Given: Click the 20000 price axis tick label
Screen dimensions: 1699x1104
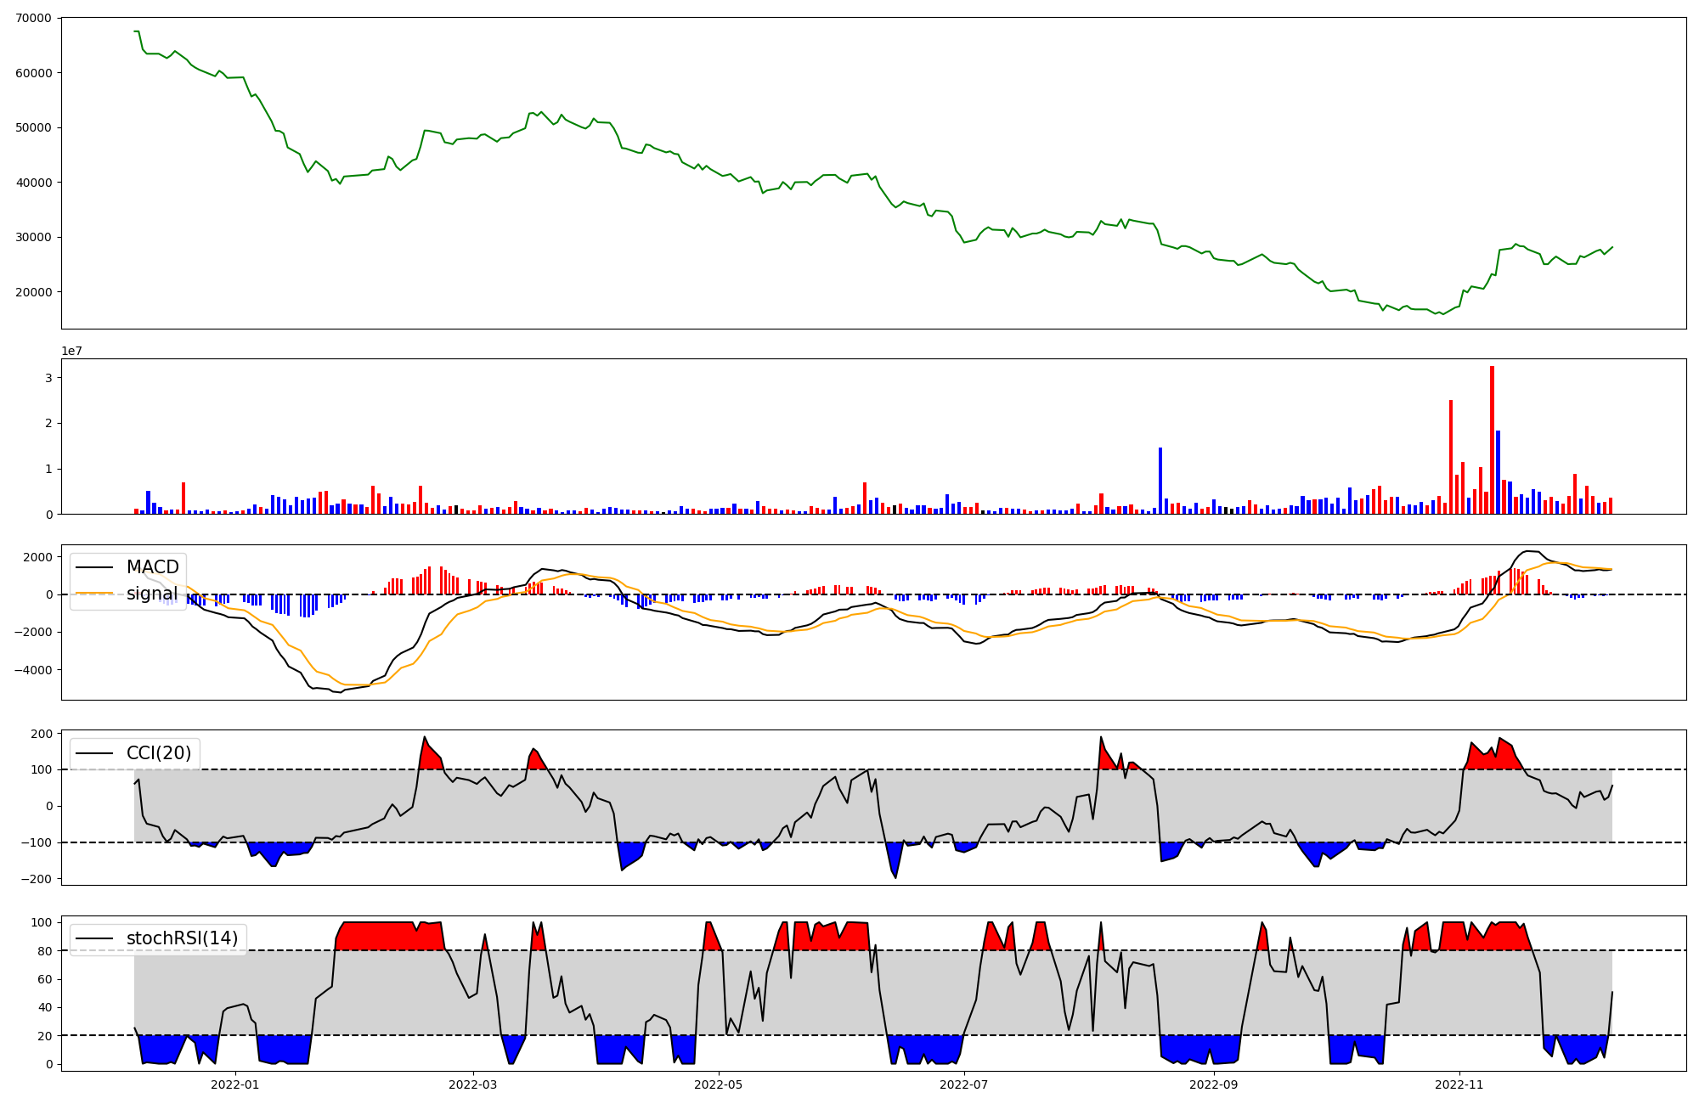Looking at the screenshot, I should [x=34, y=292].
